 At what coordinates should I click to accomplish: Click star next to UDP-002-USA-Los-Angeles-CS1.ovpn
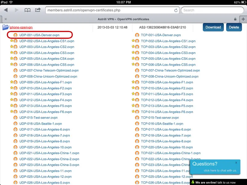tap(11, 41)
